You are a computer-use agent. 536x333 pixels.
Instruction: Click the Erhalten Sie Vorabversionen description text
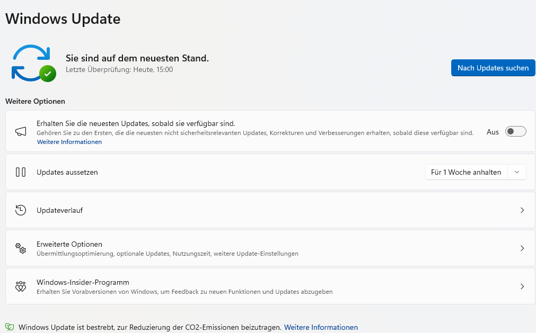[x=184, y=292]
